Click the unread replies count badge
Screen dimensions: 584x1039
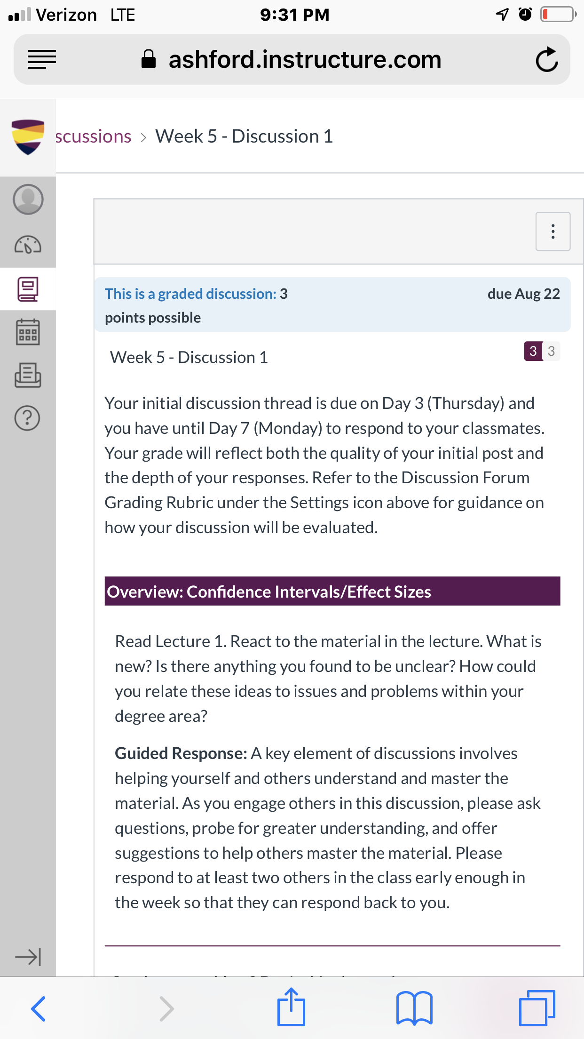pyautogui.click(x=533, y=351)
